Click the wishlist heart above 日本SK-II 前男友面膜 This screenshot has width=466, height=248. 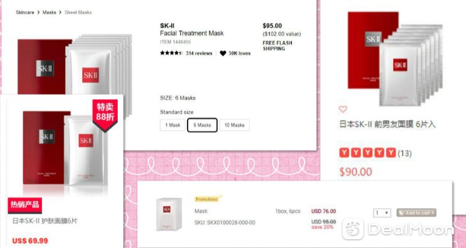click(343, 109)
